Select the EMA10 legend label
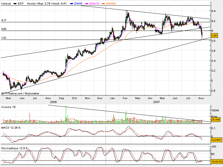This screenshot has width=223, height=167. pos(94,4)
